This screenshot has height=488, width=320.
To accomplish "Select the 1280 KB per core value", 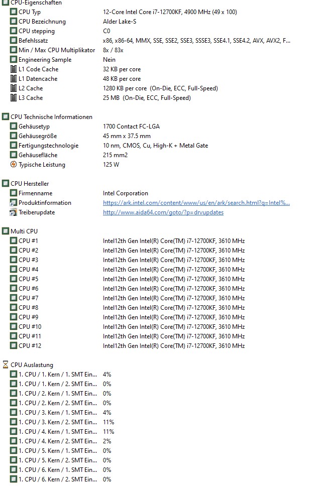I will tap(160, 88).
